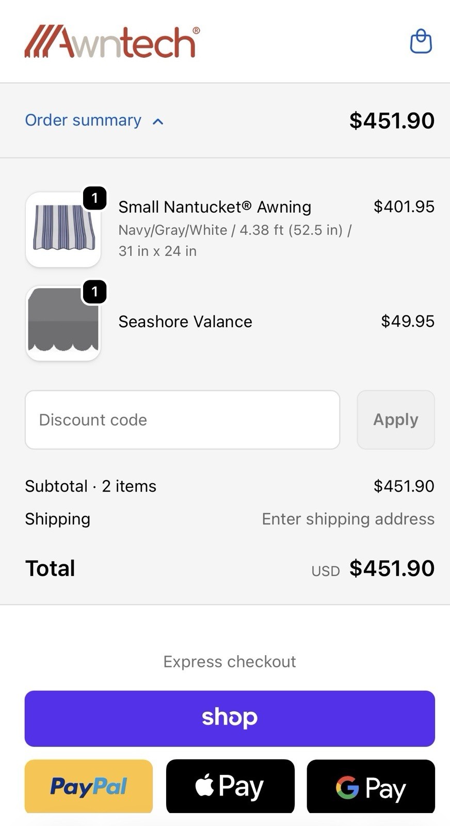Choose Apple Pay express checkout
The image size is (450, 826).
tap(230, 786)
